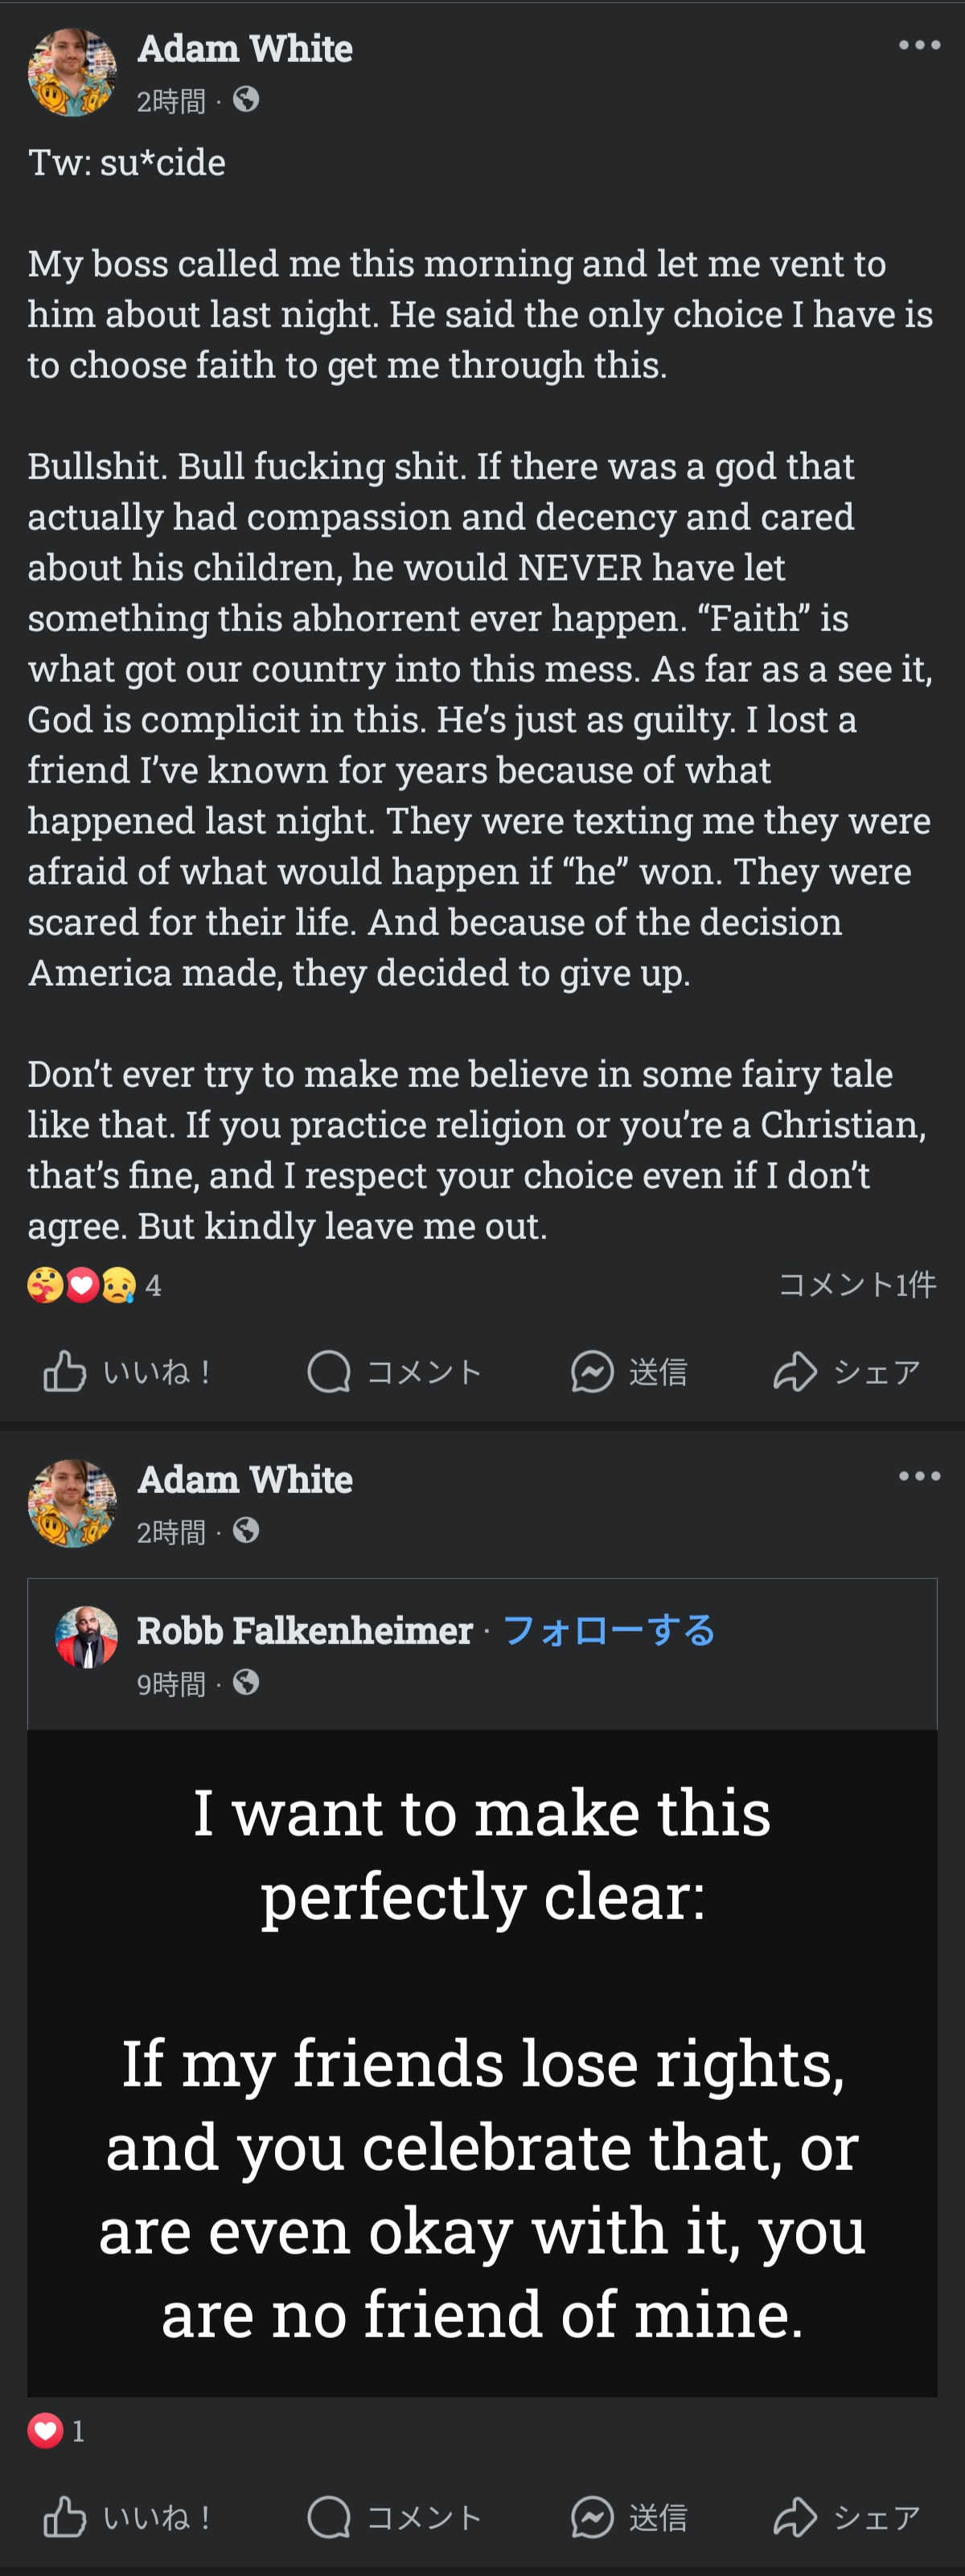View the heart reaction count on the second post
Image resolution: width=965 pixels, height=2576 pixels.
[57, 2430]
